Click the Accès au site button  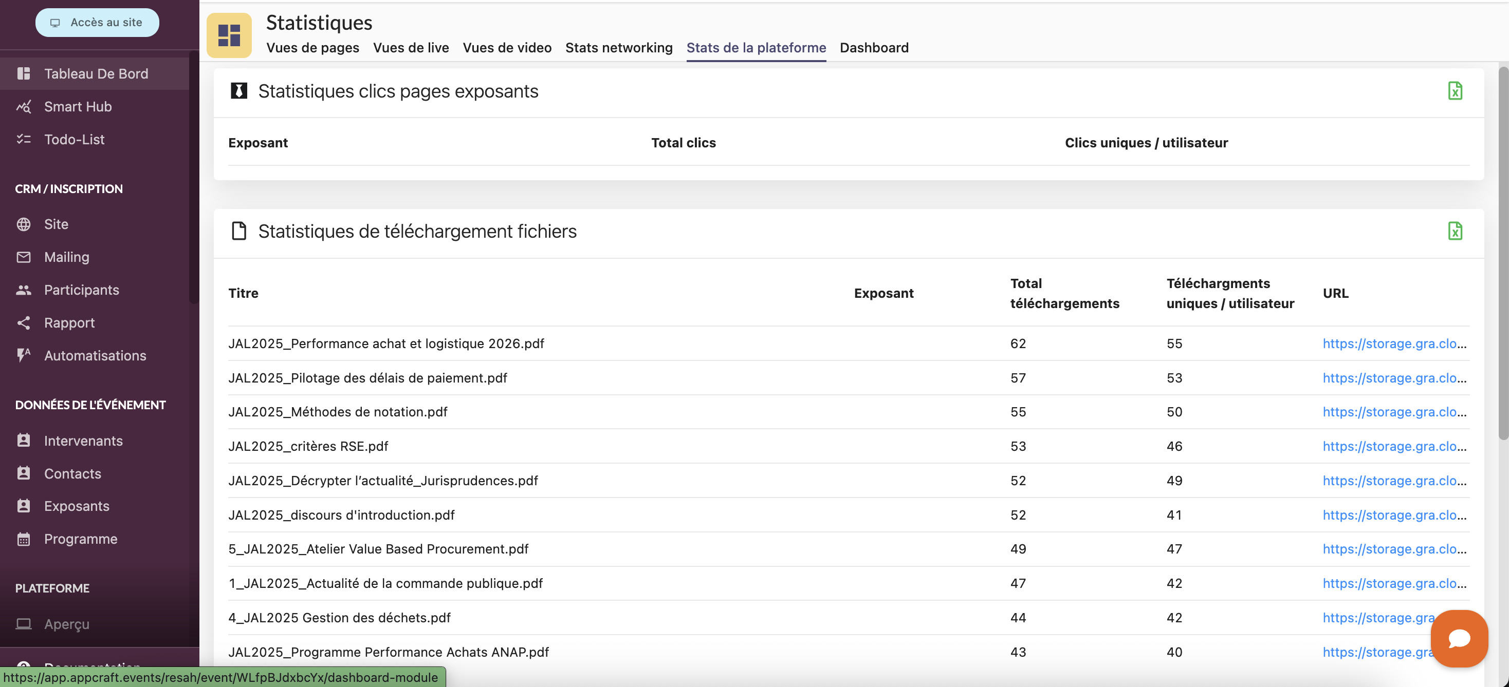97,22
